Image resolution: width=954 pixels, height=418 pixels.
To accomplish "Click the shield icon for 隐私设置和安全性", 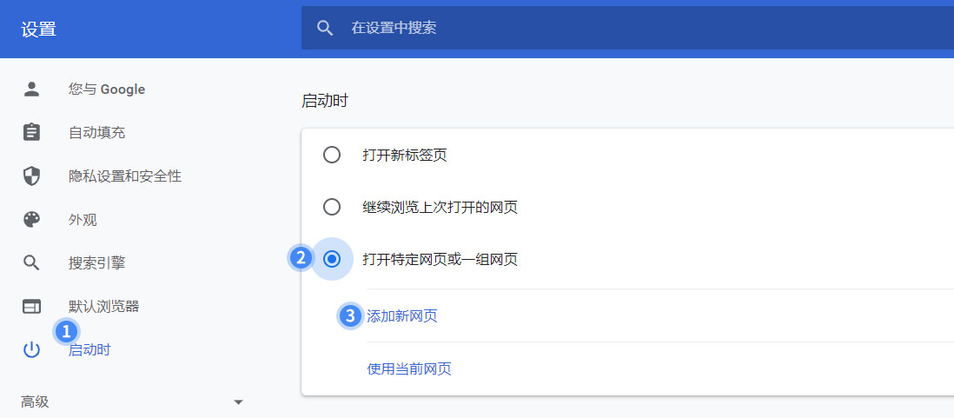I will 31,176.
